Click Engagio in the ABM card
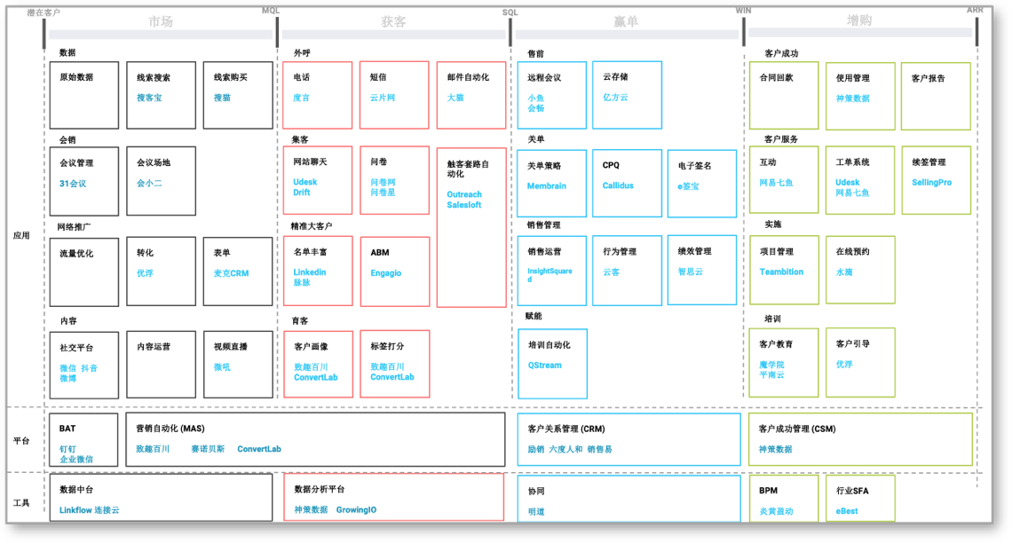1012x543 pixels. 386,273
